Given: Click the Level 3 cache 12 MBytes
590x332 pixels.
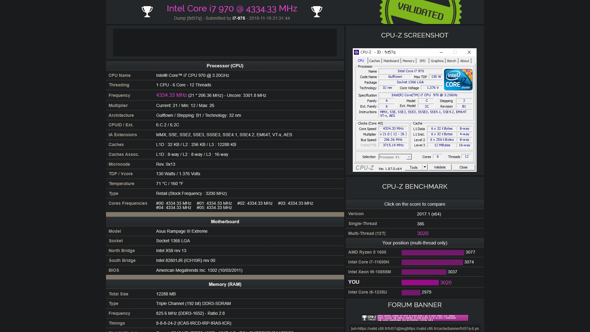Looking at the screenshot, I should (x=442, y=145).
